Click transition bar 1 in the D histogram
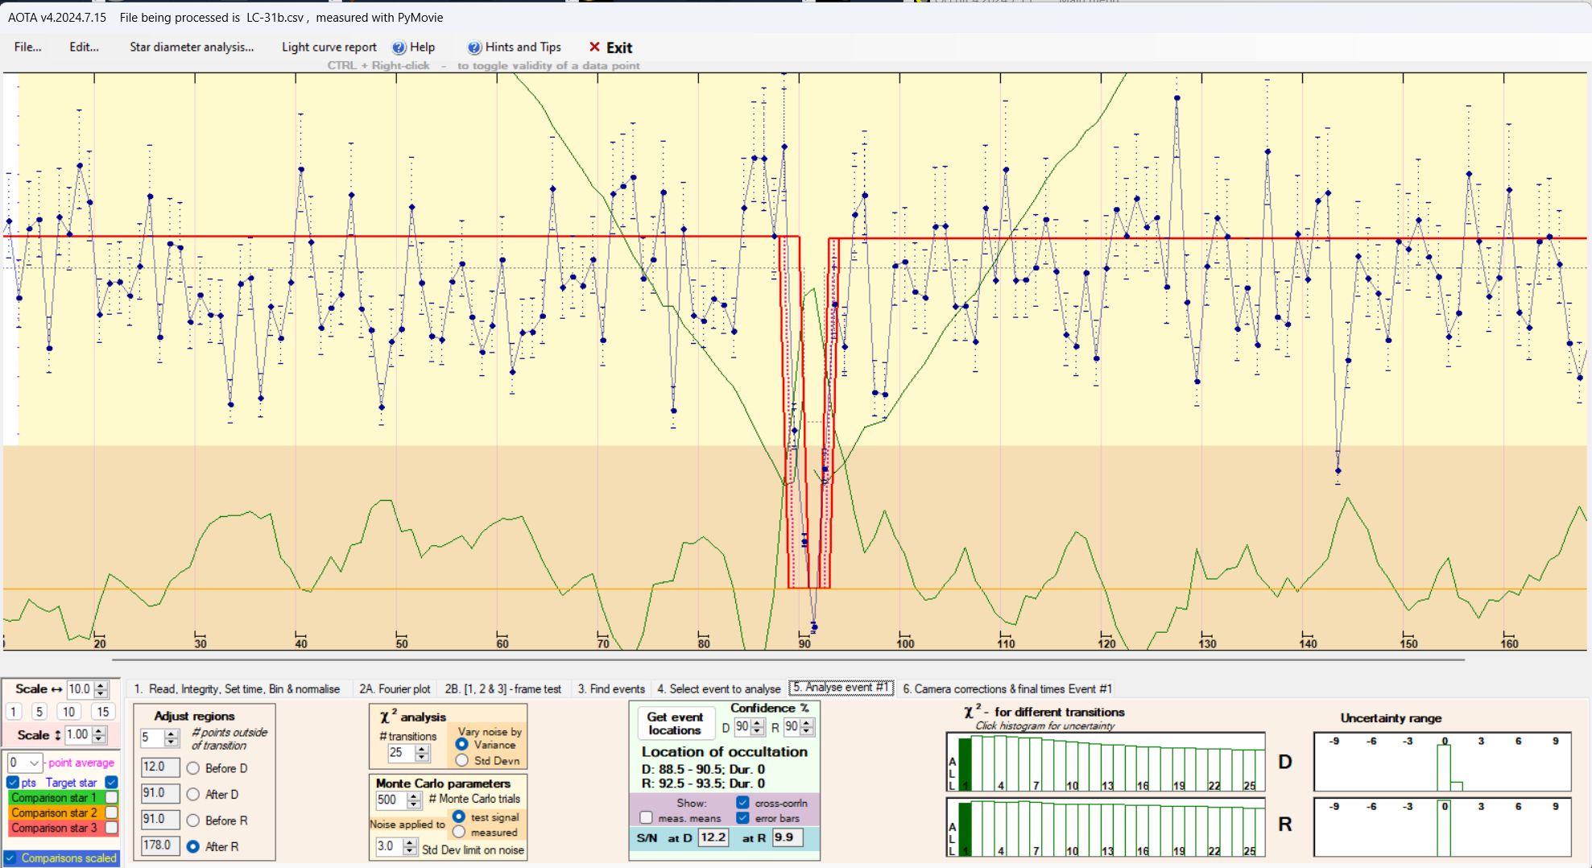Viewport: 1592px width, 868px height. pos(966,764)
